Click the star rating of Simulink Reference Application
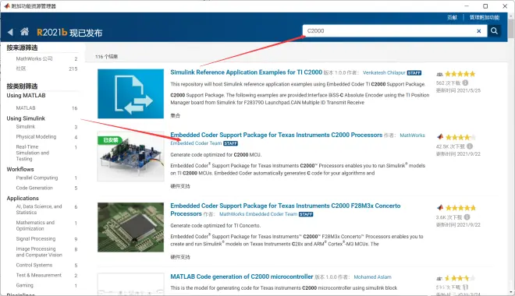The image size is (515, 296). pyautogui.click(x=460, y=74)
